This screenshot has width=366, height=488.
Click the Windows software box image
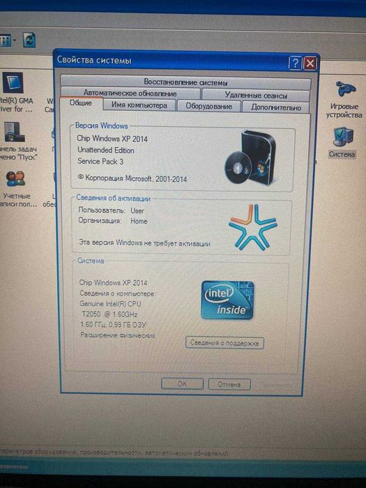point(250,158)
